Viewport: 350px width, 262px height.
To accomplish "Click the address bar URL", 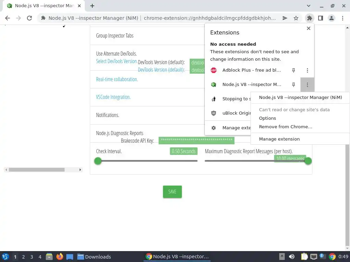I will click(210, 18).
